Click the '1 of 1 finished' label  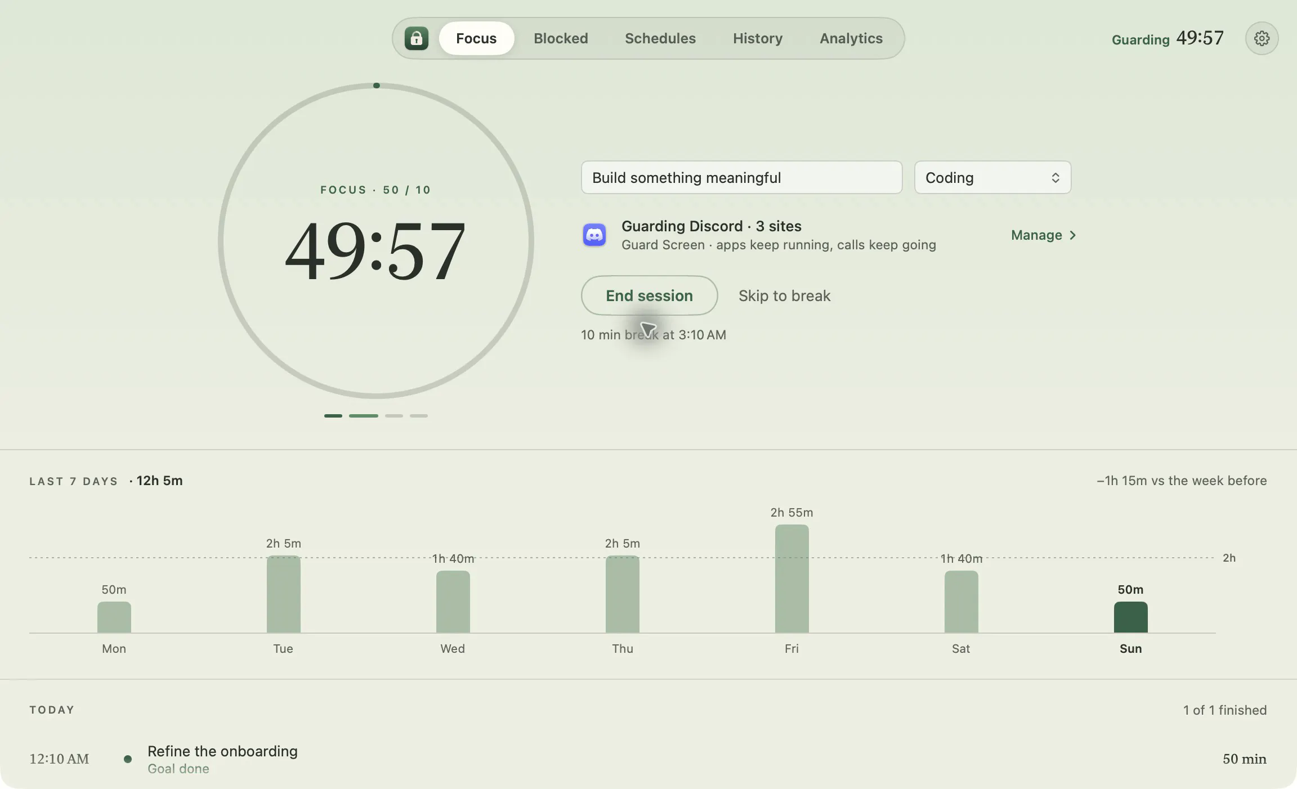pyautogui.click(x=1225, y=710)
